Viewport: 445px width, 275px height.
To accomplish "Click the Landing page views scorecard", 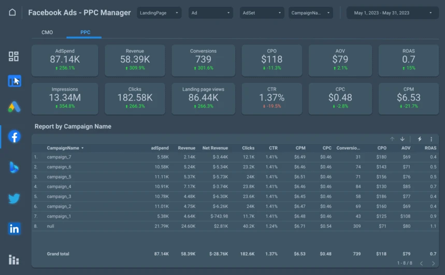I will 203,98.
